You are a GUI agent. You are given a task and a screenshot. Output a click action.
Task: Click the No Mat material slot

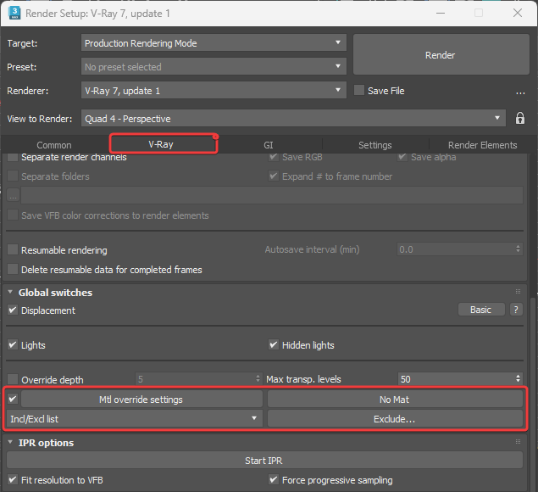(395, 400)
